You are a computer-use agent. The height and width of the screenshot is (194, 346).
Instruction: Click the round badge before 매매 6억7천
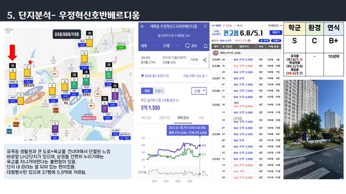pyautogui.click(x=215, y=53)
